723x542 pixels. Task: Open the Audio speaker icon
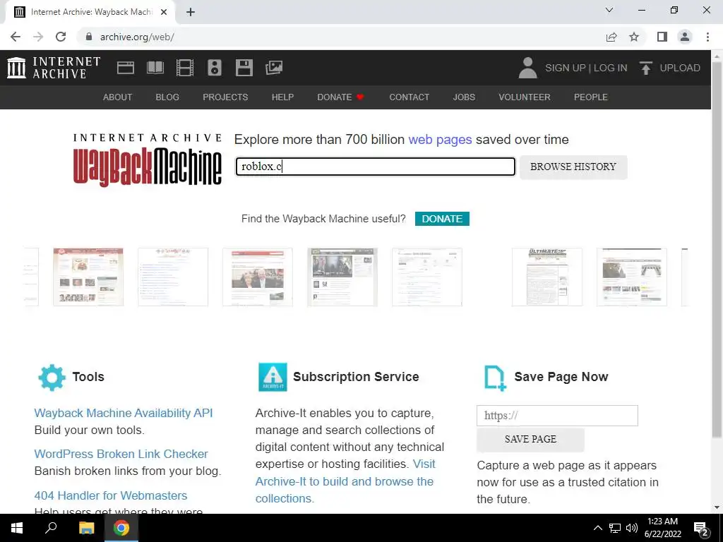[x=215, y=68]
